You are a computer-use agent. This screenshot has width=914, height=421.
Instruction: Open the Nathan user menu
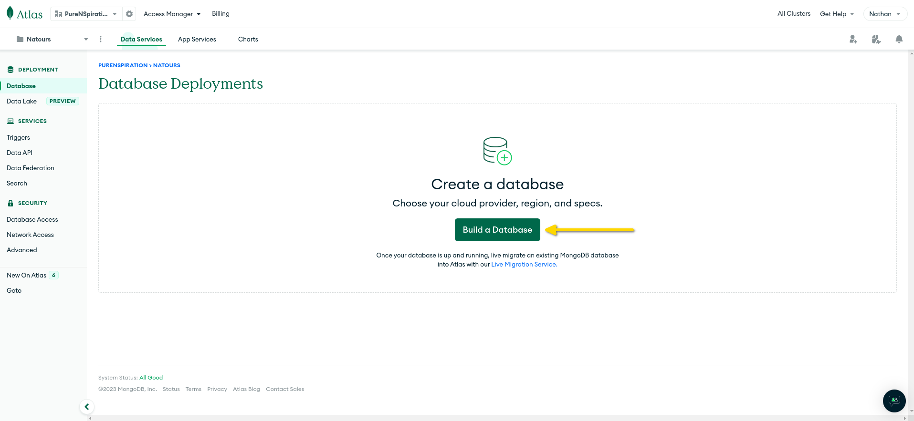pyautogui.click(x=885, y=14)
